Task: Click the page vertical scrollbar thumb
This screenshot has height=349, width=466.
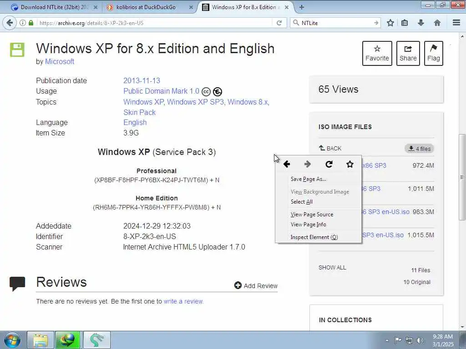Action: 462,177
